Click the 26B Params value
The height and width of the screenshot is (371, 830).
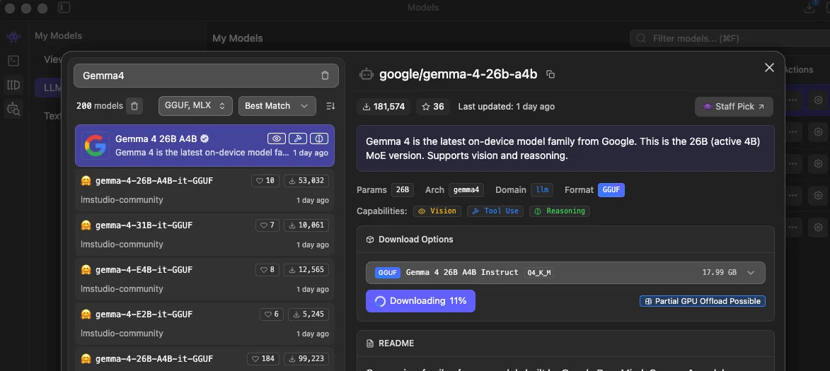point(403,189)
